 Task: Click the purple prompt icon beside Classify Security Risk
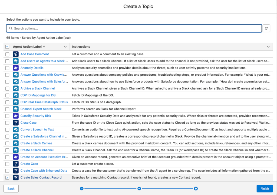click(x=16, y=116)
